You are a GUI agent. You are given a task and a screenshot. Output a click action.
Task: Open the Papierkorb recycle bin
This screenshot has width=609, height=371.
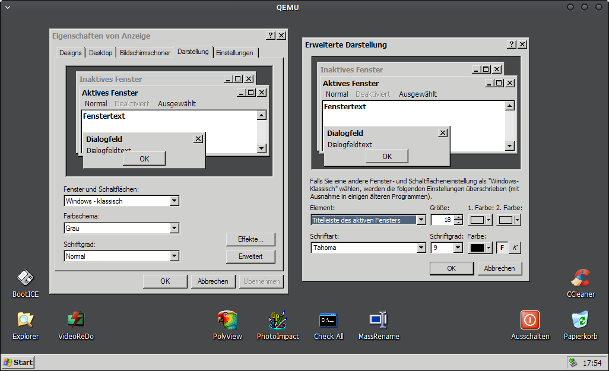tap(581, 325)
